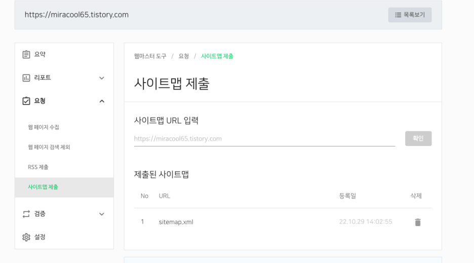Open the 설정 menu item

tap(64, 237)
